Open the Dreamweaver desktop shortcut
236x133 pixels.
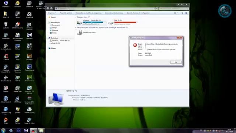[29, 78]
